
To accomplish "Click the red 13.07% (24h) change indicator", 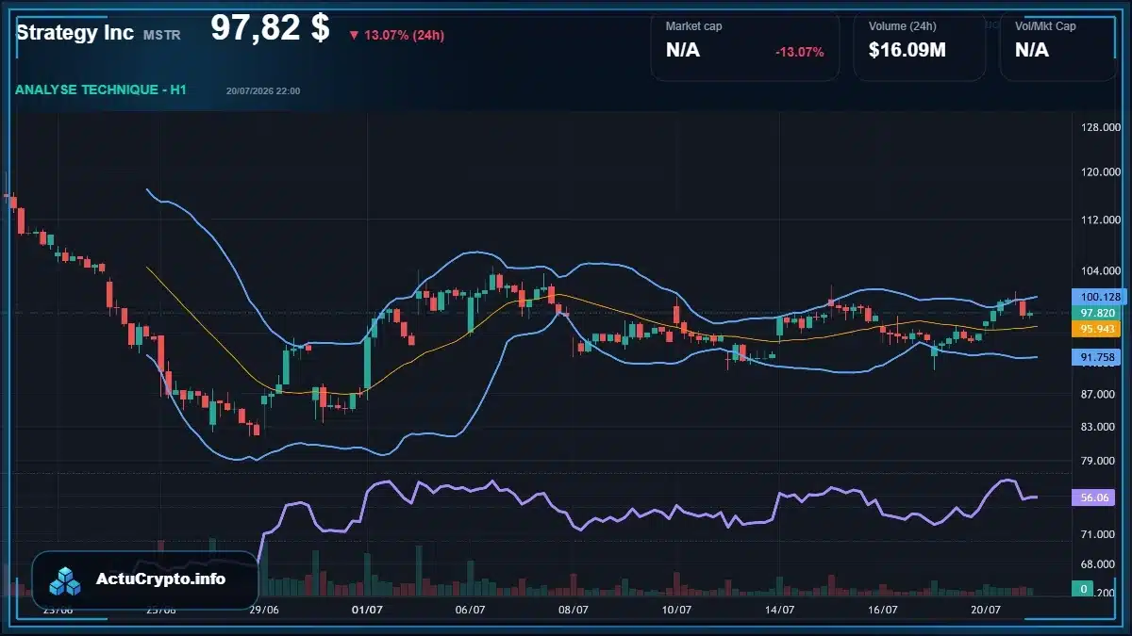I will click(x=396, y=36).
